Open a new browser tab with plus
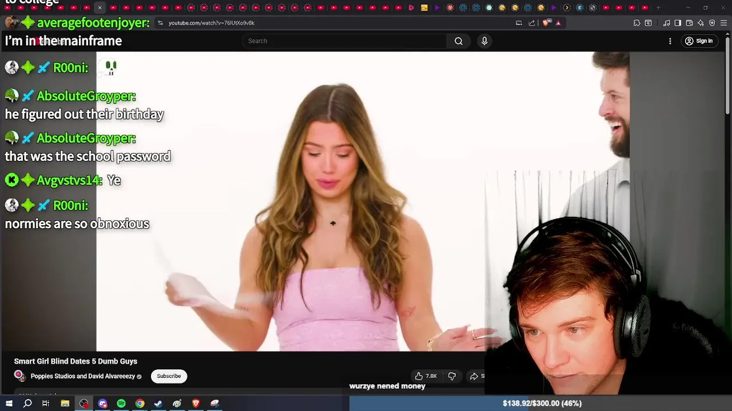 click(x=658, y=8)
